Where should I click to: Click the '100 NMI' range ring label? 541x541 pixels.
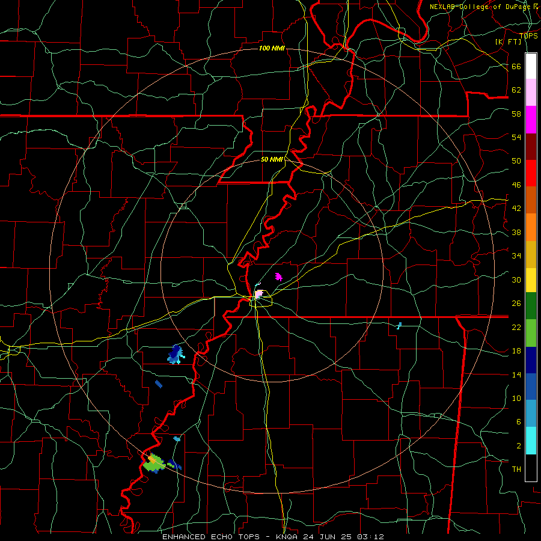tap(272, 48)
